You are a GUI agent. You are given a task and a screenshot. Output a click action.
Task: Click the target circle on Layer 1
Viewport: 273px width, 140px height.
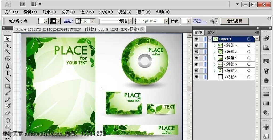point(249,39)
